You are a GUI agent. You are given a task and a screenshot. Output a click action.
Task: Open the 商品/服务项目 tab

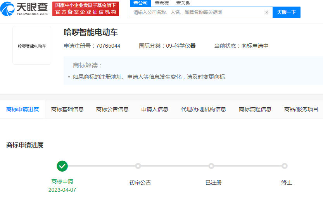pos(301,109)
